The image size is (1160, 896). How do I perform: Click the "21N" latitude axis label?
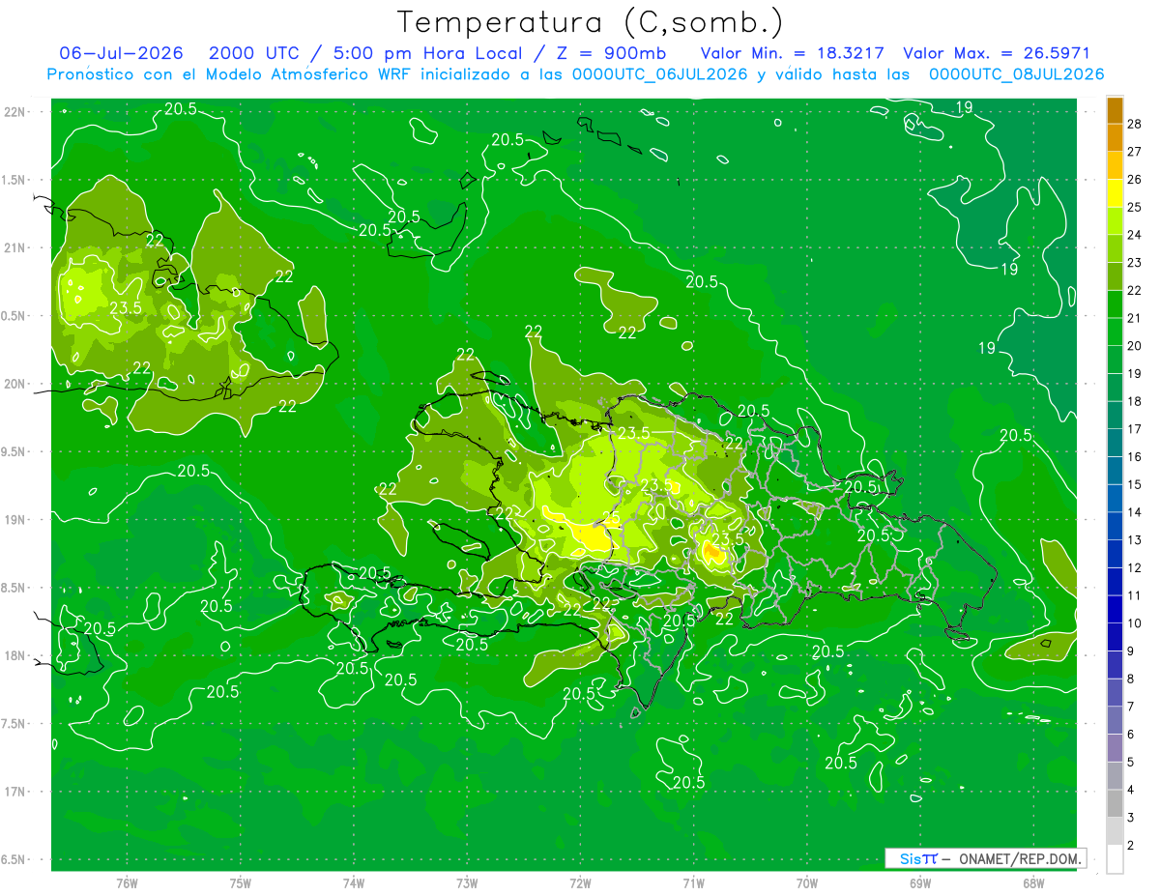tap(14, 247)
